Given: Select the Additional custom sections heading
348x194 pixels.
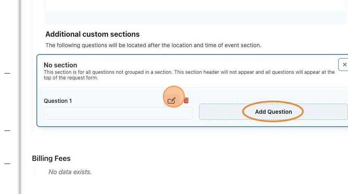Looking at the screenshot, I should 92,34.
